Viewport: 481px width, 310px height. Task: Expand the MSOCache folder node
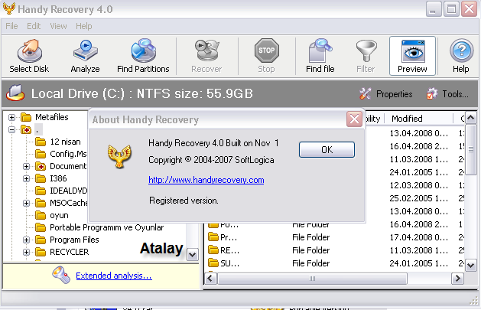click(26, 203)
